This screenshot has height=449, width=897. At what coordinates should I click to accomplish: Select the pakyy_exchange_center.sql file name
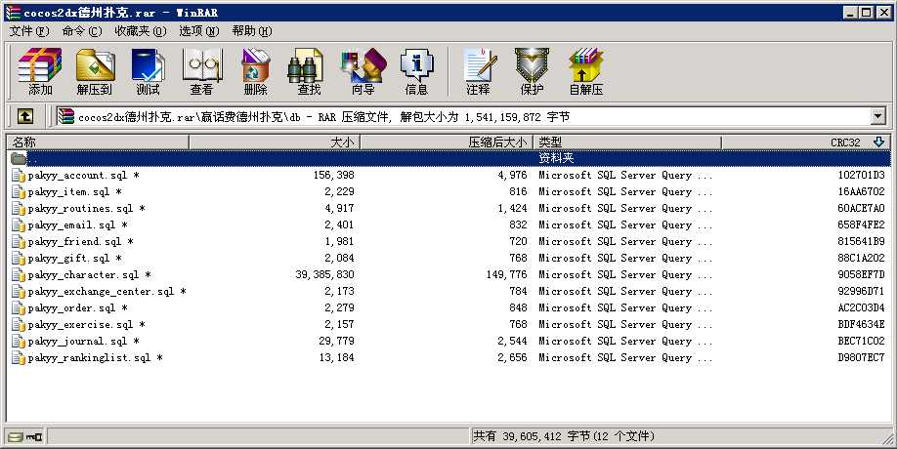[x=107, y=291]
